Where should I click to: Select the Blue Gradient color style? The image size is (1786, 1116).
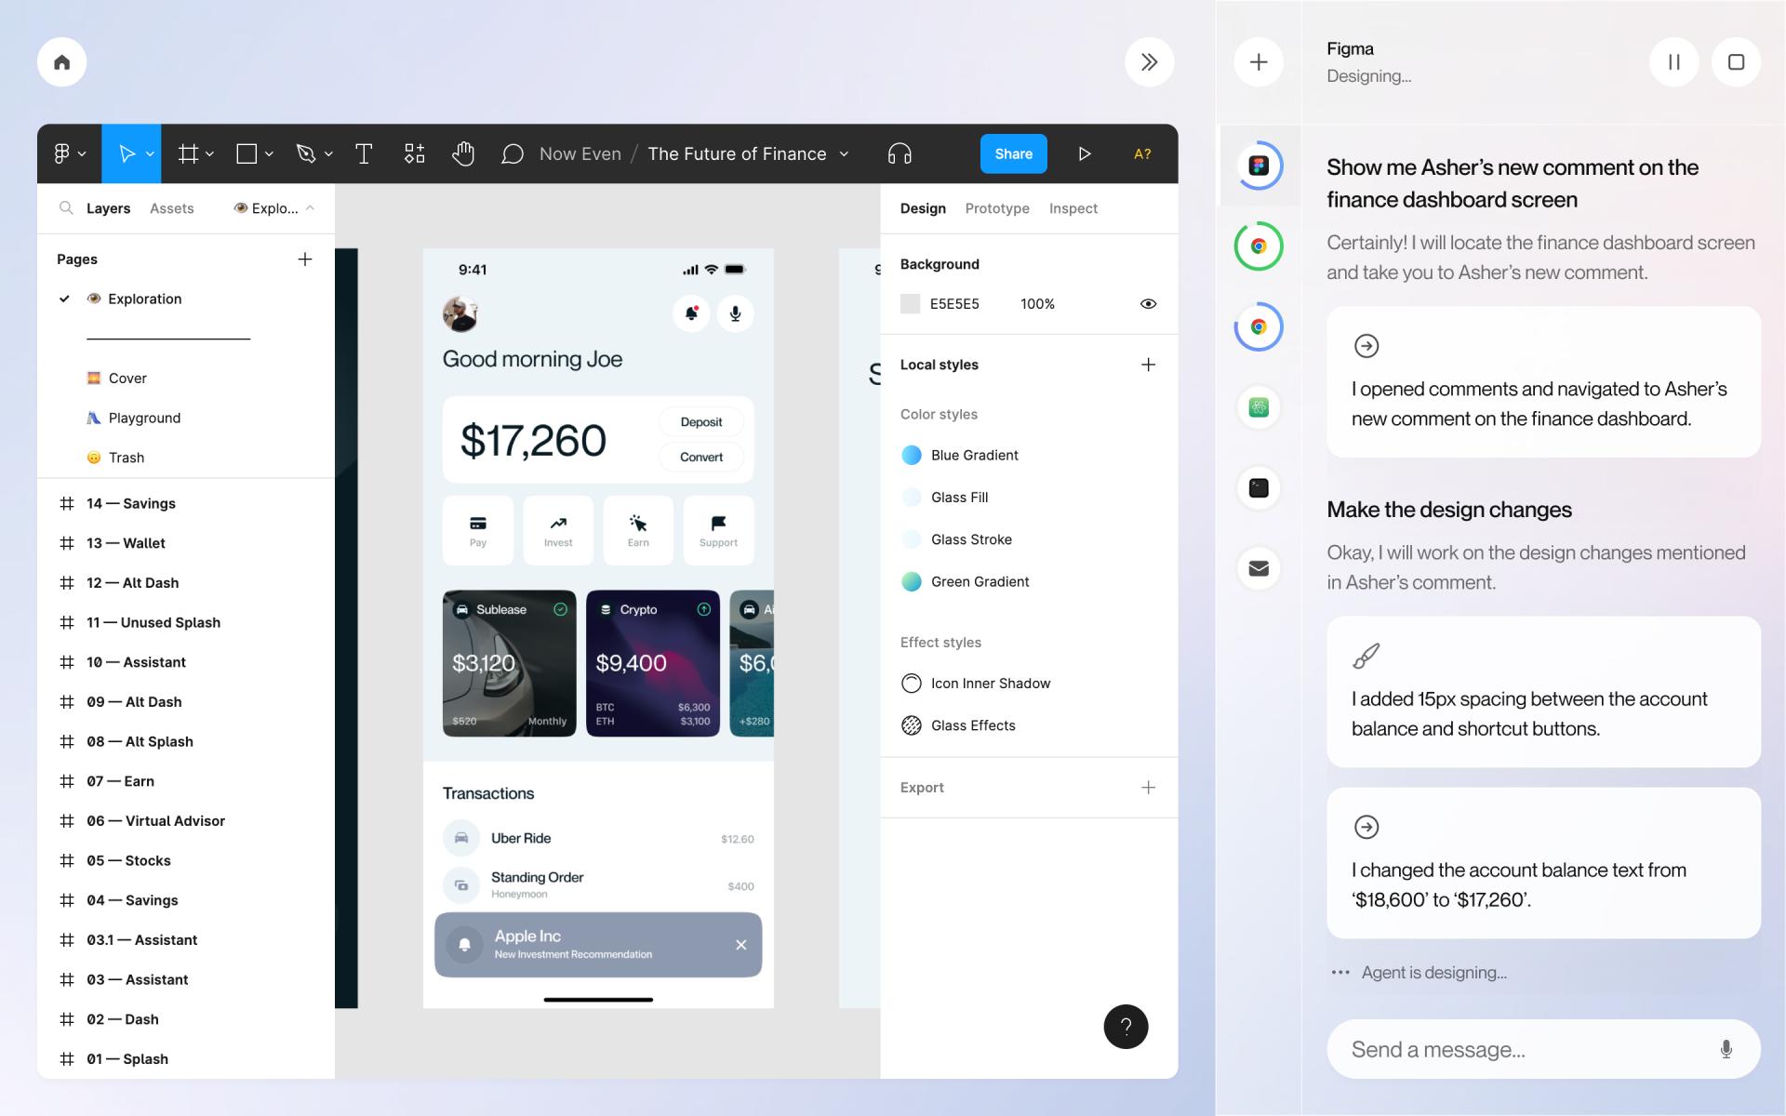pos(960,455)
